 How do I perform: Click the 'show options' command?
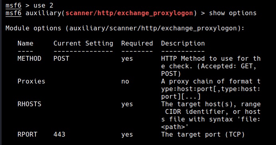pyautogui.click(x=233, y=13)
